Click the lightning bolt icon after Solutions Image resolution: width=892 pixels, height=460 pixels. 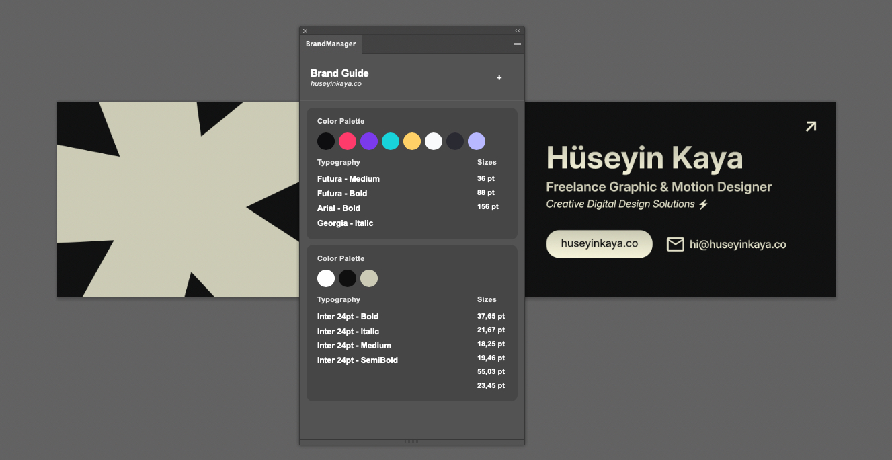pos(703,204)
